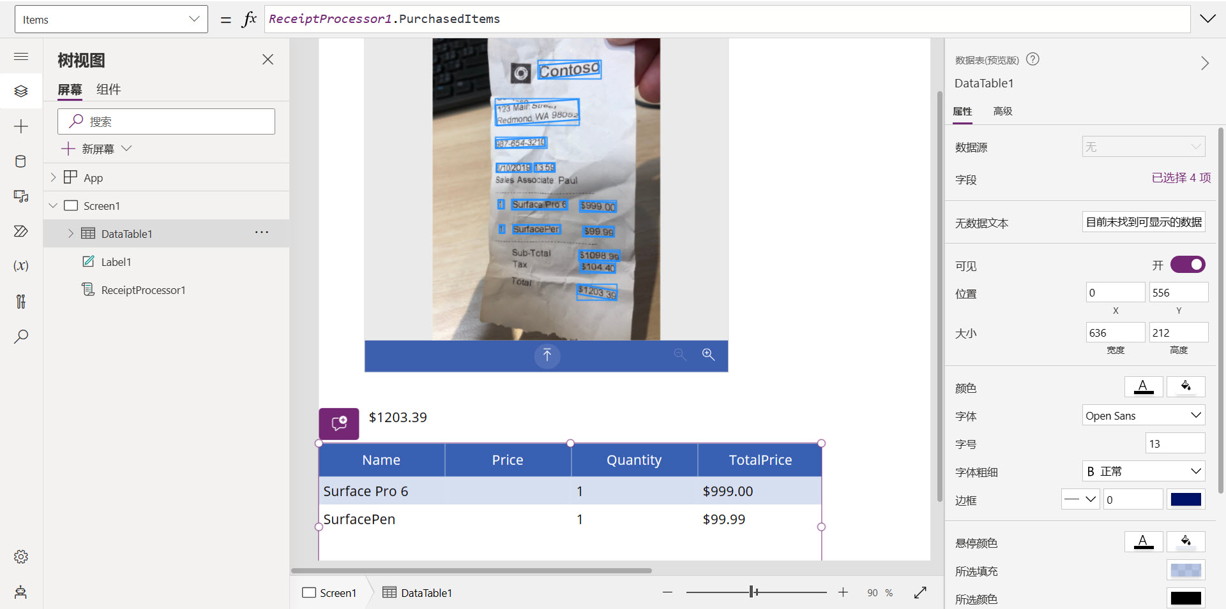
Task: Click the fill bucket icon for Color
Action: pyautogui.click(x=1186, y=387)
